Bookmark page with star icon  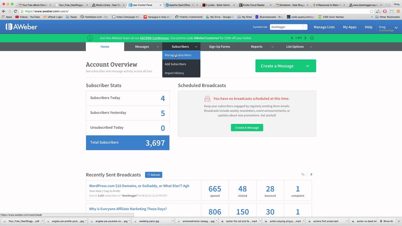(372, 11)
